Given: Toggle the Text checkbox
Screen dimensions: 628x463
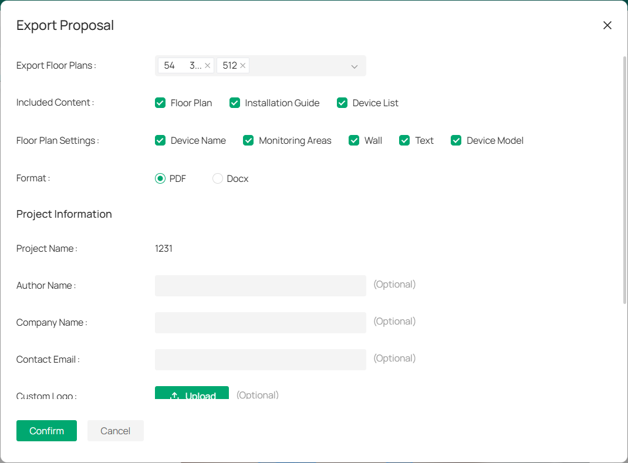Looking at the screenshot, I should click(404, 140).
